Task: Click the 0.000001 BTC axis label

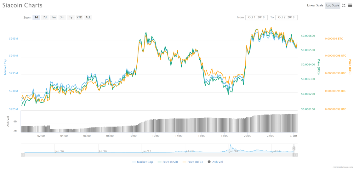Action: [x=334, y=39]
